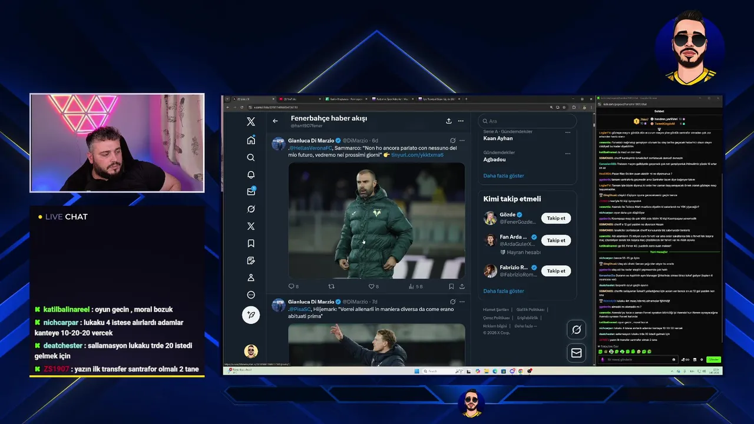Open Notifications bell in X sidebar
This screenshot has width=754, height=424.
pos(251,175)
